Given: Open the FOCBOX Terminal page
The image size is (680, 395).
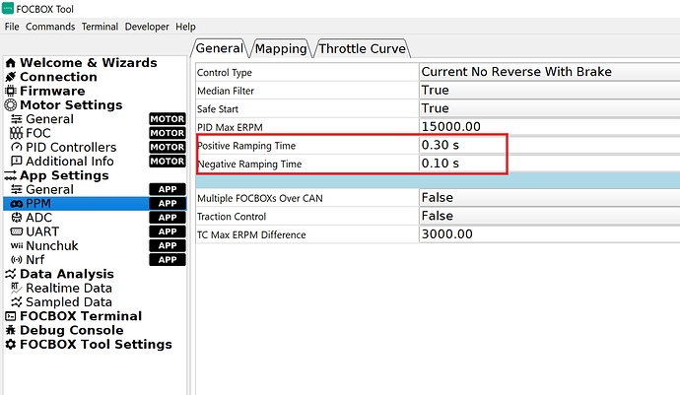Looking at the screenshot, I should pos(81,316).
